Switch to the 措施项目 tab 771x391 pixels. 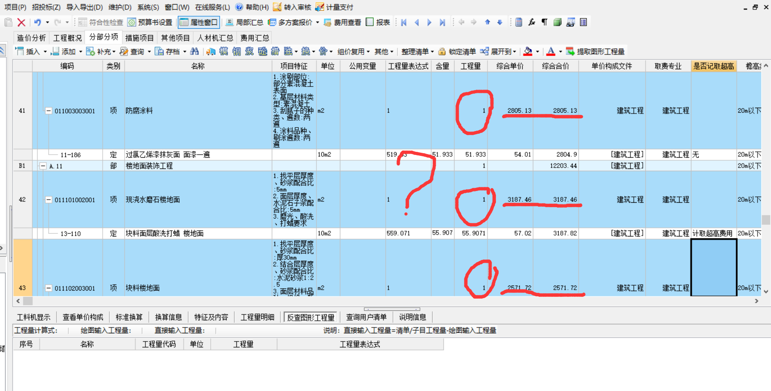140,38
